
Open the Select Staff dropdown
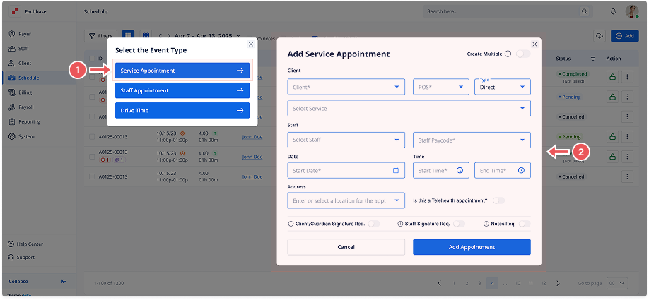tap(346, 140)
